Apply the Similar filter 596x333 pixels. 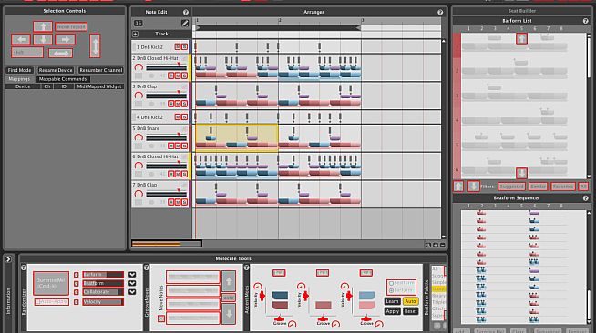[x=538, y=187]
